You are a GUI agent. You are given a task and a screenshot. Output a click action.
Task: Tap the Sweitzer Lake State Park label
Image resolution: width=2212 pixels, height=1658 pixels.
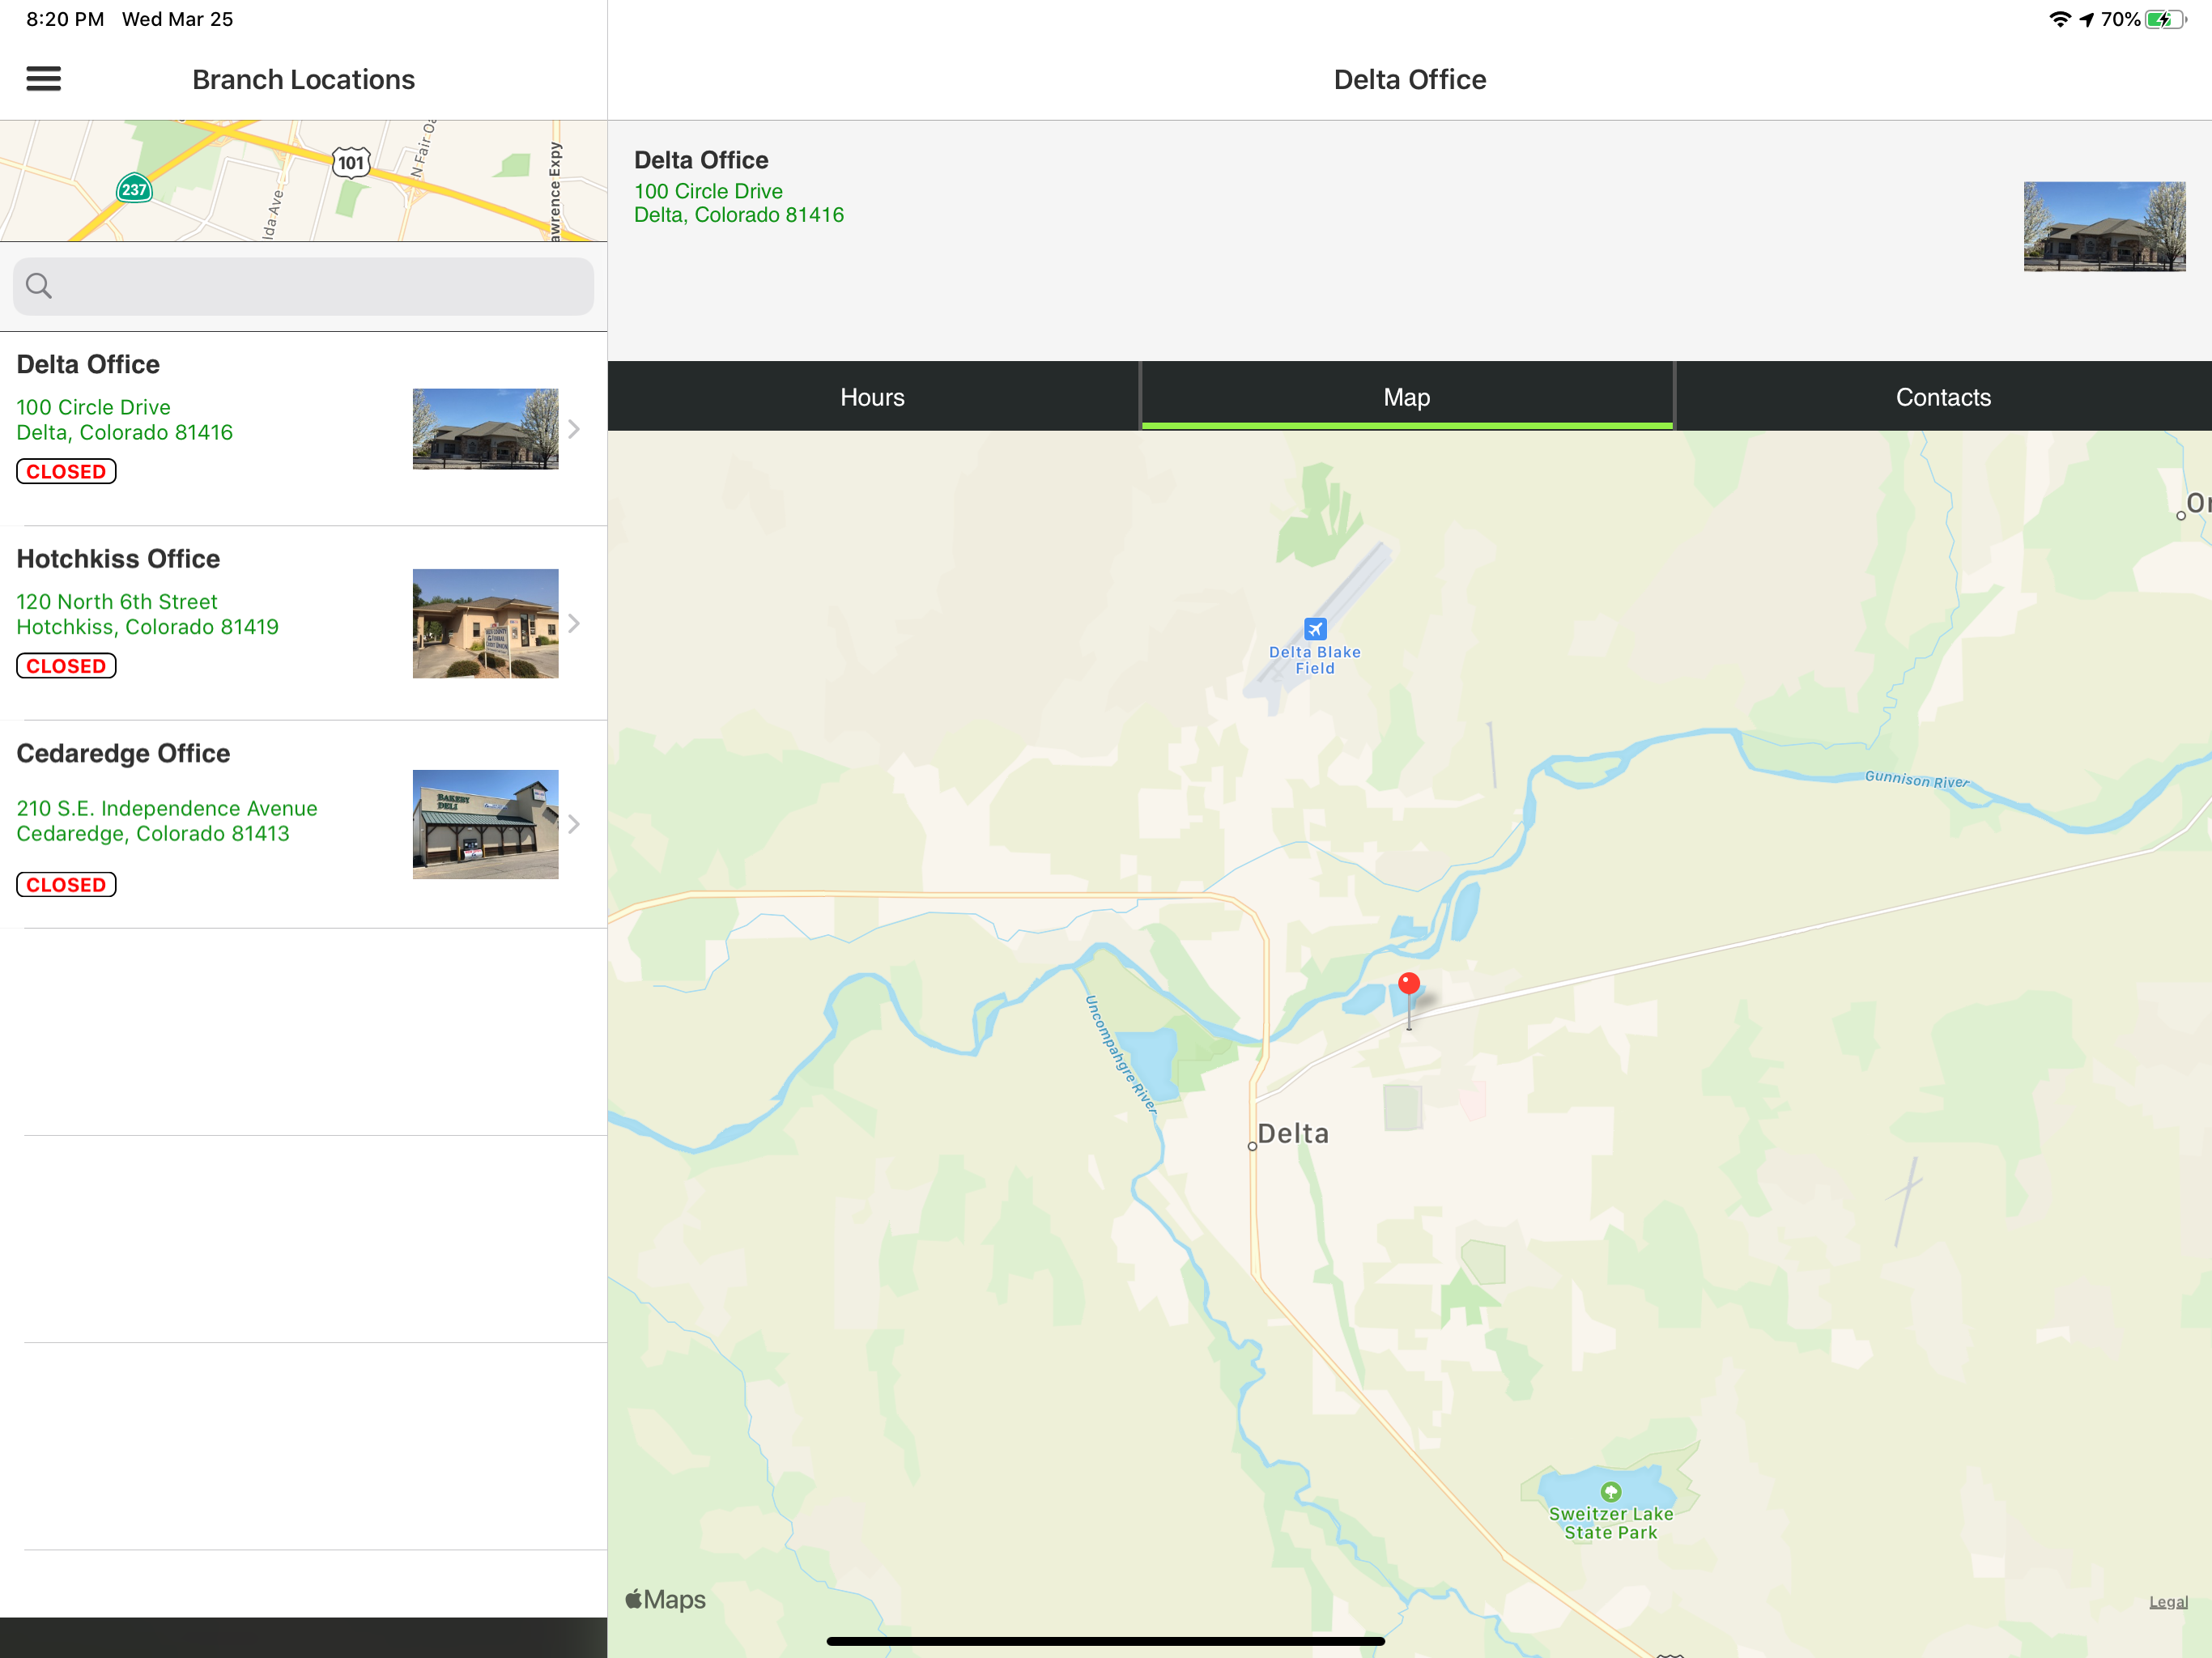pos(1611,1523)
